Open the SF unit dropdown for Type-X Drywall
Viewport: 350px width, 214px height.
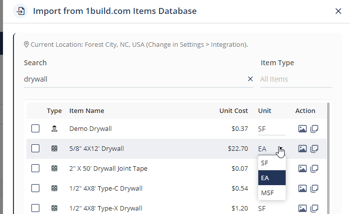[272, 209]
